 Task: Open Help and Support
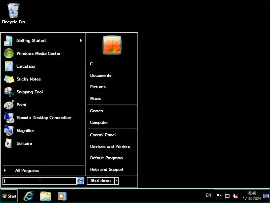click(x=107, y=170)
